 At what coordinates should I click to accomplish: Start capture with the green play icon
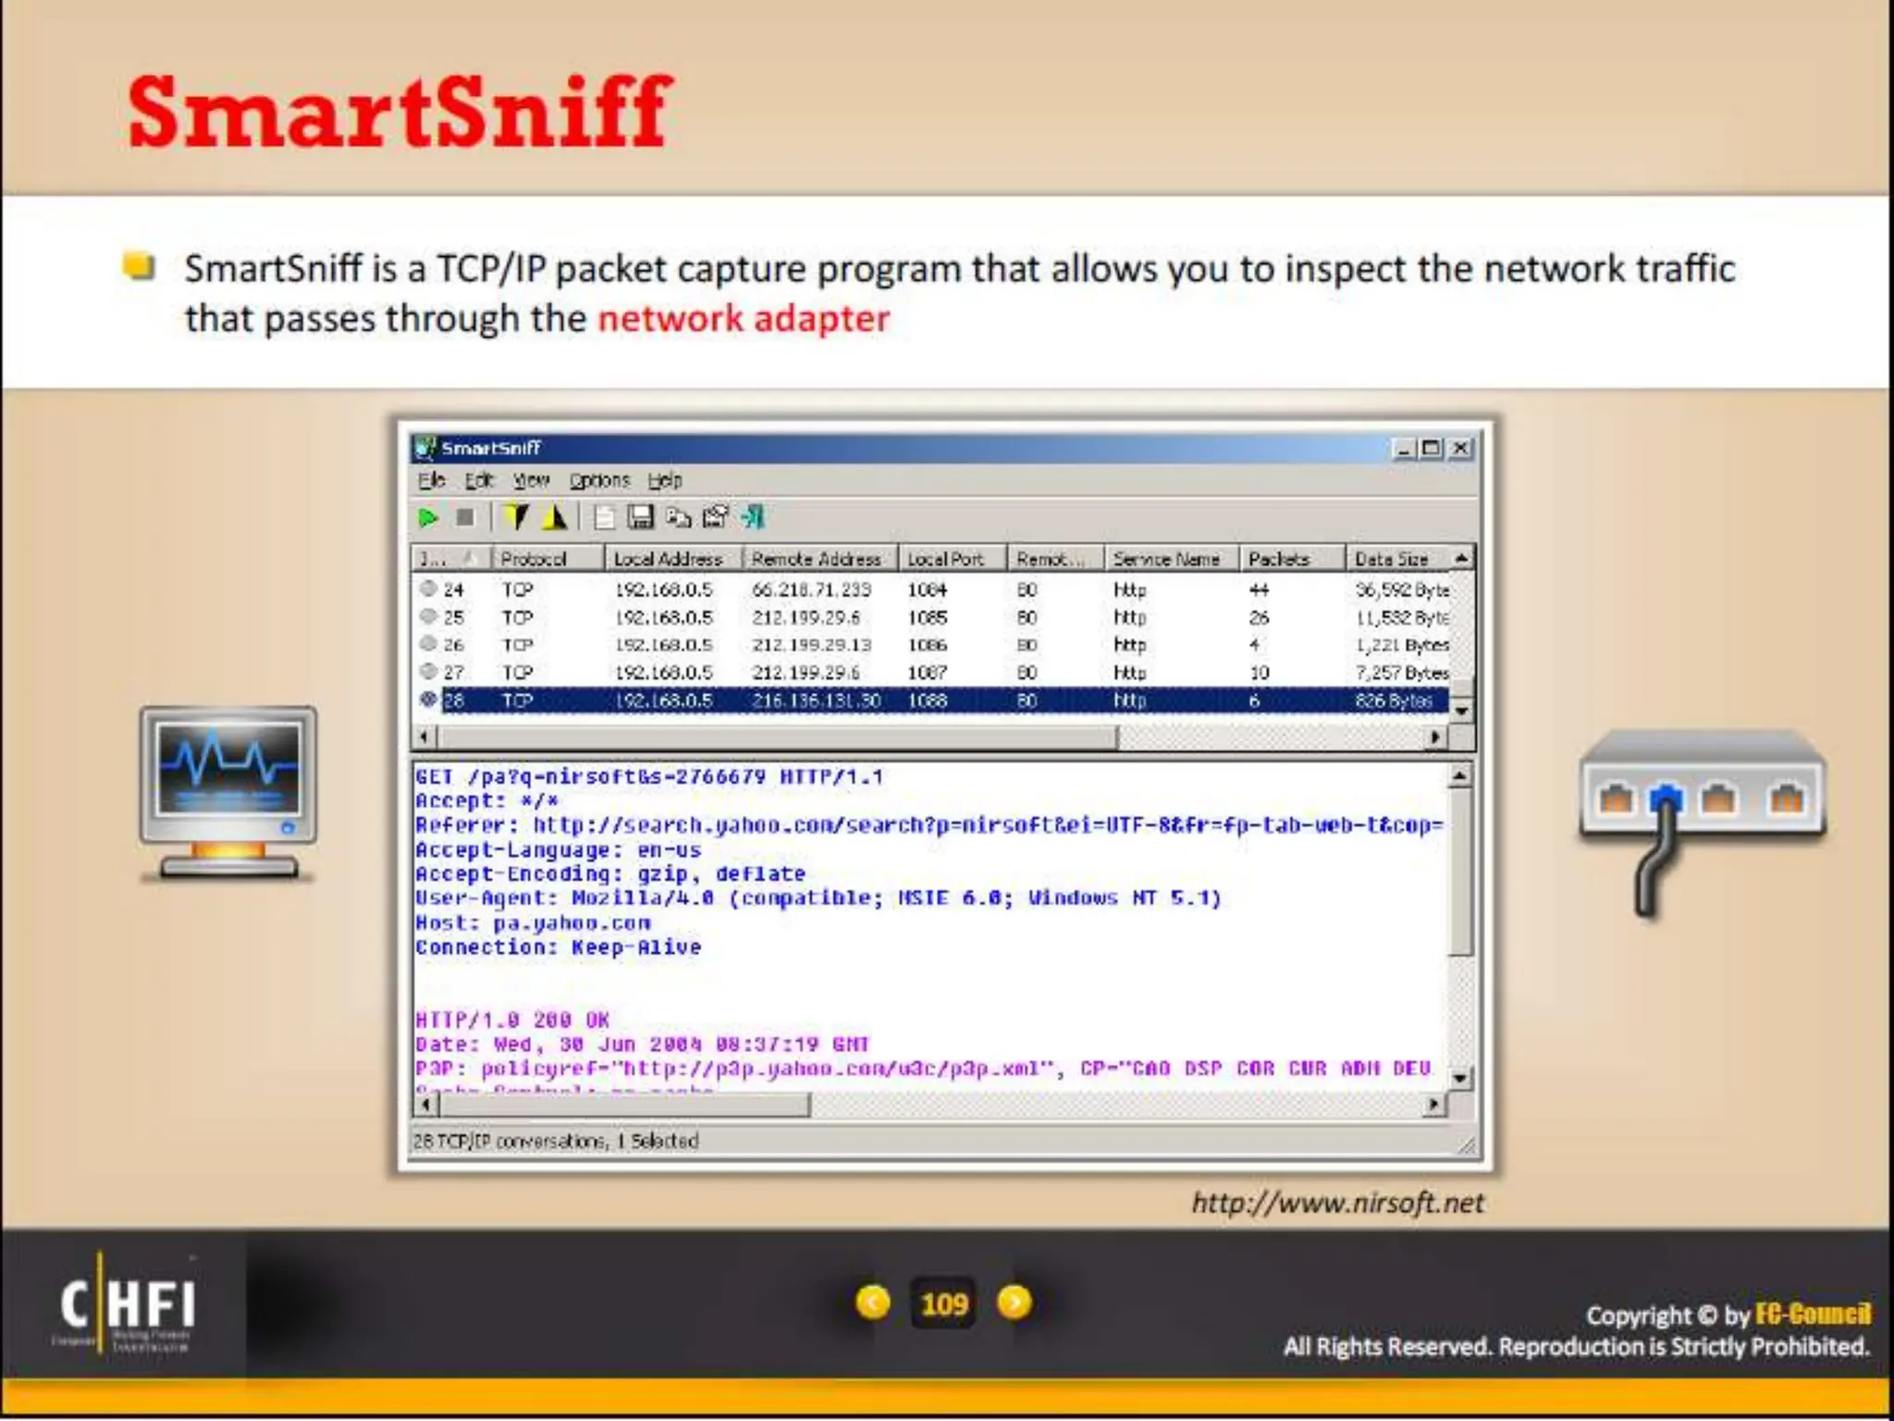tap(427, 518)
